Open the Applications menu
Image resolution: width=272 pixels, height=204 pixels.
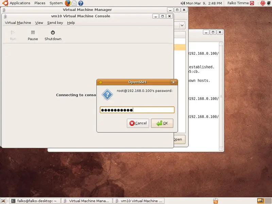[x=20, y=3]
